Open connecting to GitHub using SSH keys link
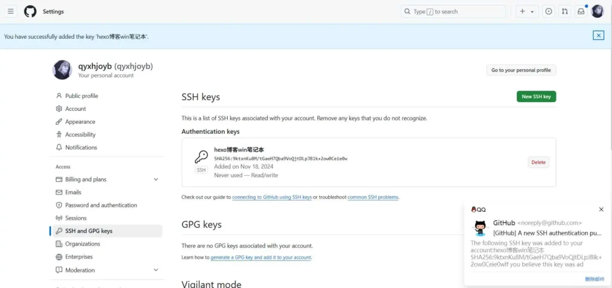This screenshot has height=288, width=612. point(271,197)
